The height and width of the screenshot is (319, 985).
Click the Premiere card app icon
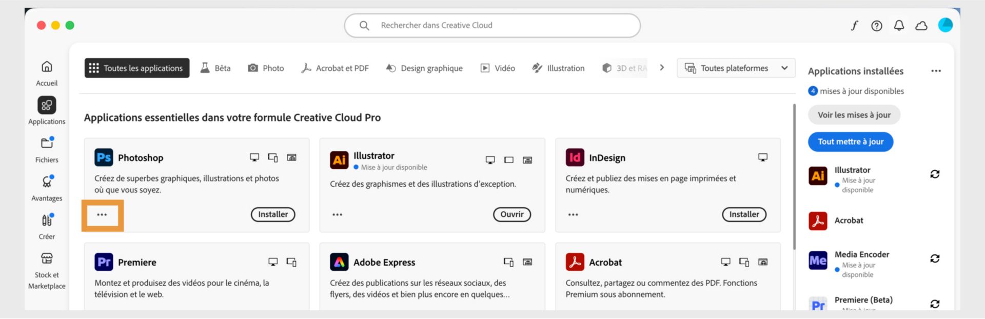[104, 262]
